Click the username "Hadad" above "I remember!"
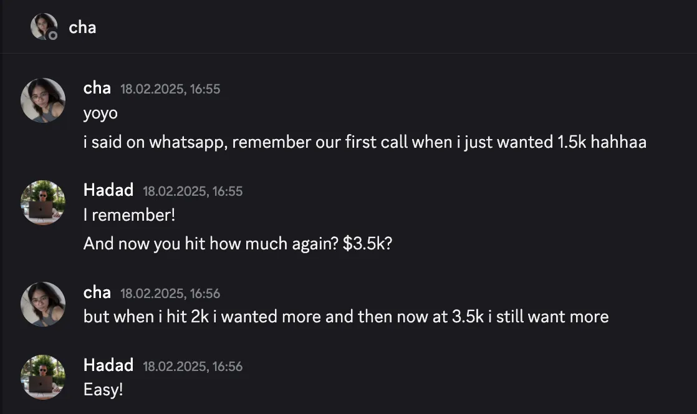The height and width of the screenshot is (414, 697). pyautogui.click(x=108, y=190)
